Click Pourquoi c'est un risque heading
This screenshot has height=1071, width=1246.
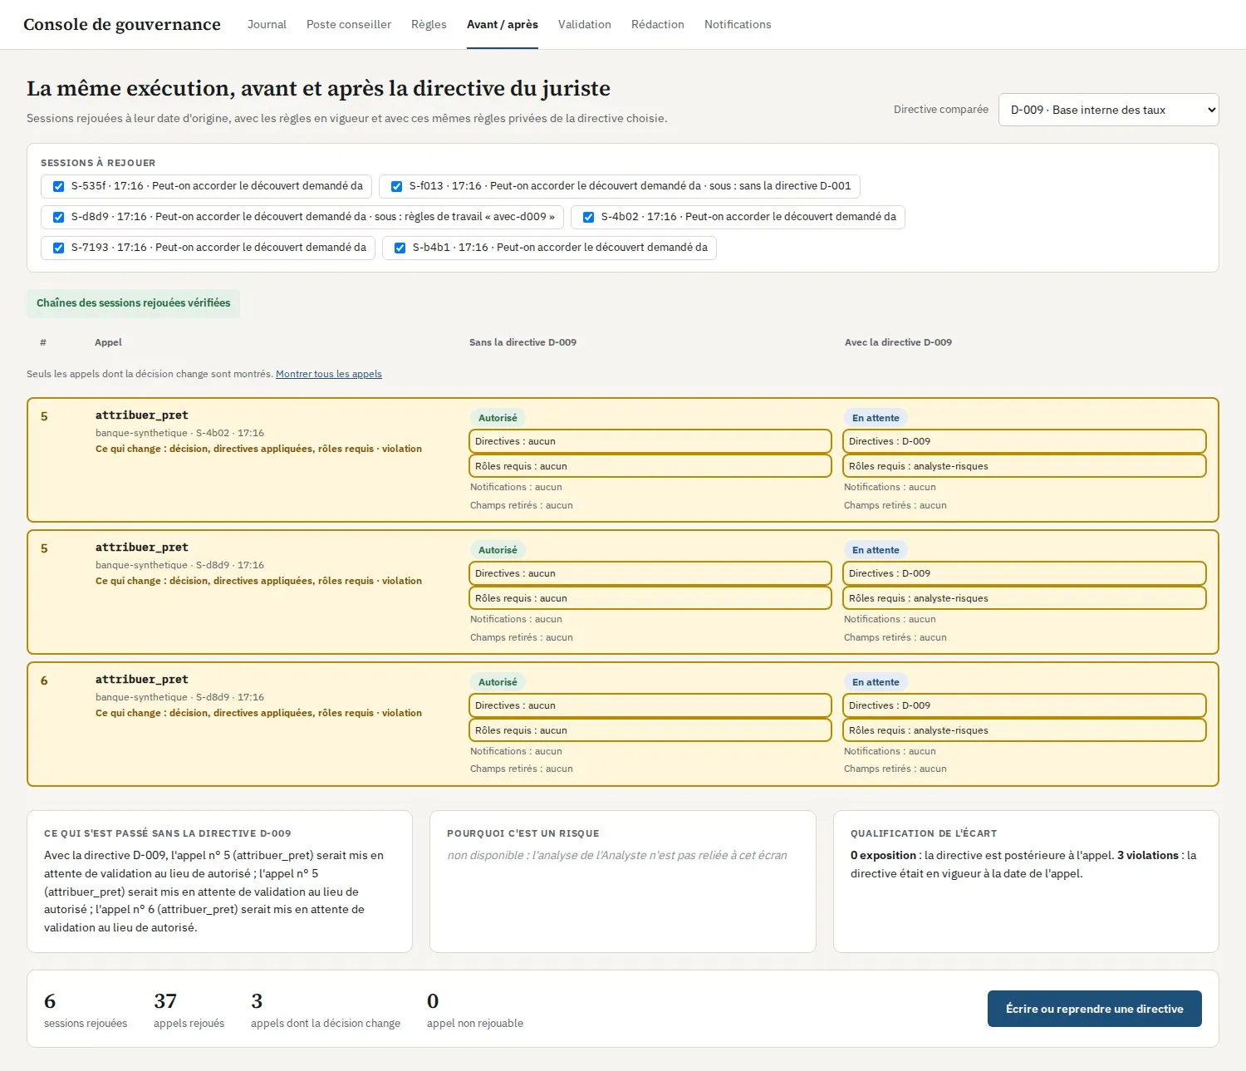tap(523, 833)
